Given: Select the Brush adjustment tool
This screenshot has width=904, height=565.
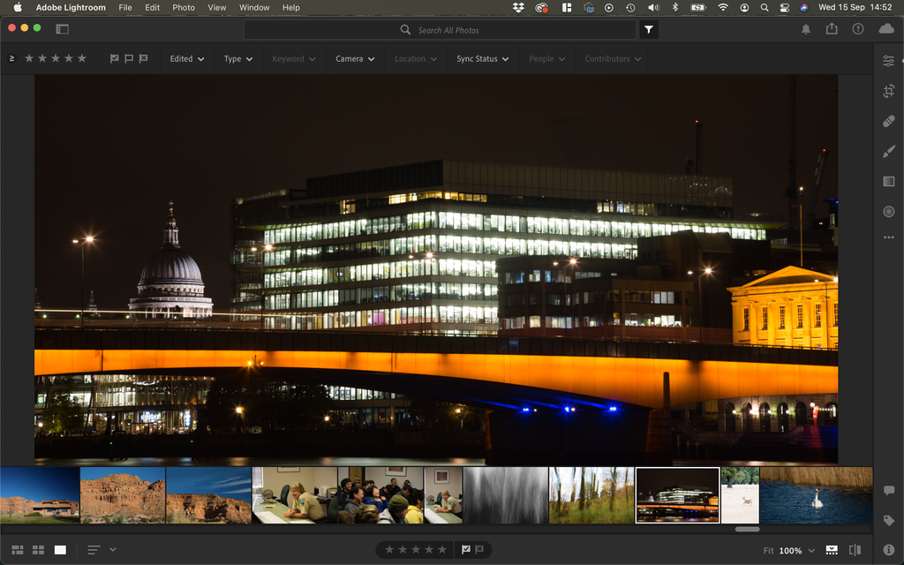Looking at the screenshot, I should (x=888, y=151).
